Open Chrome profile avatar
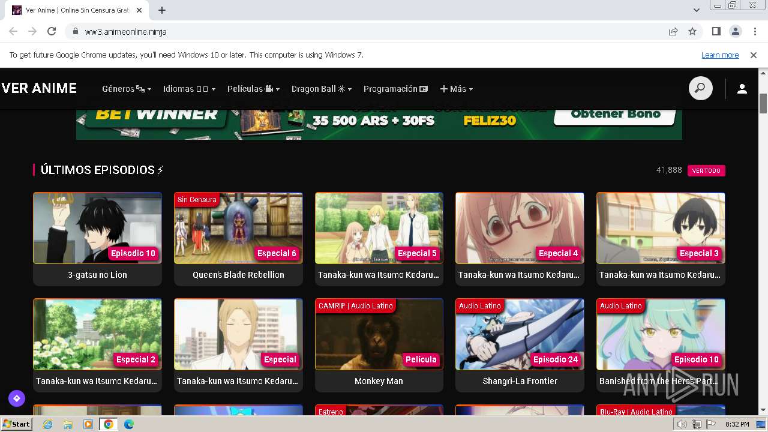The image size is (768, 432). (735, 31)
